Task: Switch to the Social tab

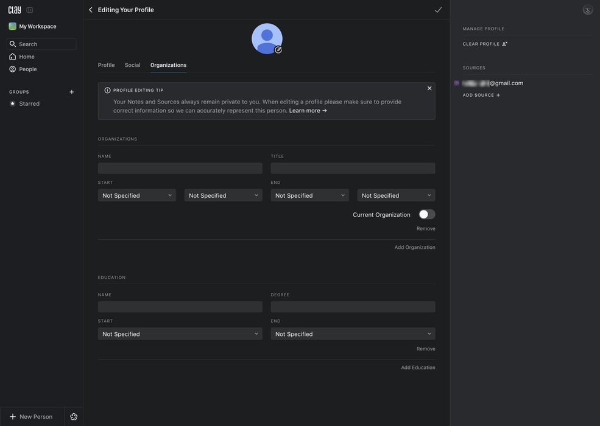Action: [x=132, y=65]
